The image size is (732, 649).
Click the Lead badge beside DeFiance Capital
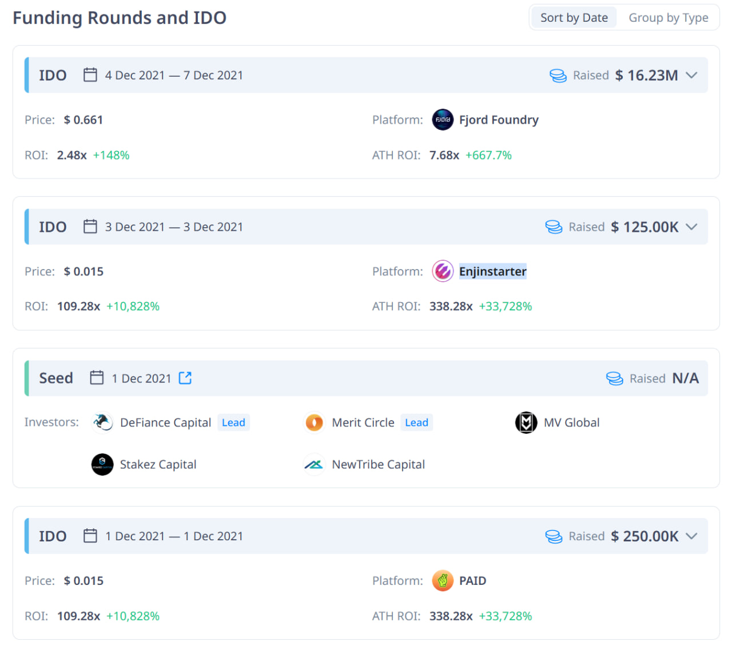coord(233,423)
